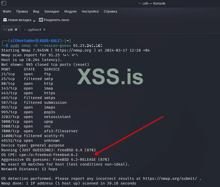Viewport: 220px width, 187px height.
Task: Click the upnp service name
Action: [48, 121]
